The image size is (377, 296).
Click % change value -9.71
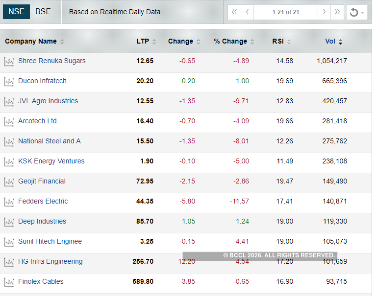[241, 101]
